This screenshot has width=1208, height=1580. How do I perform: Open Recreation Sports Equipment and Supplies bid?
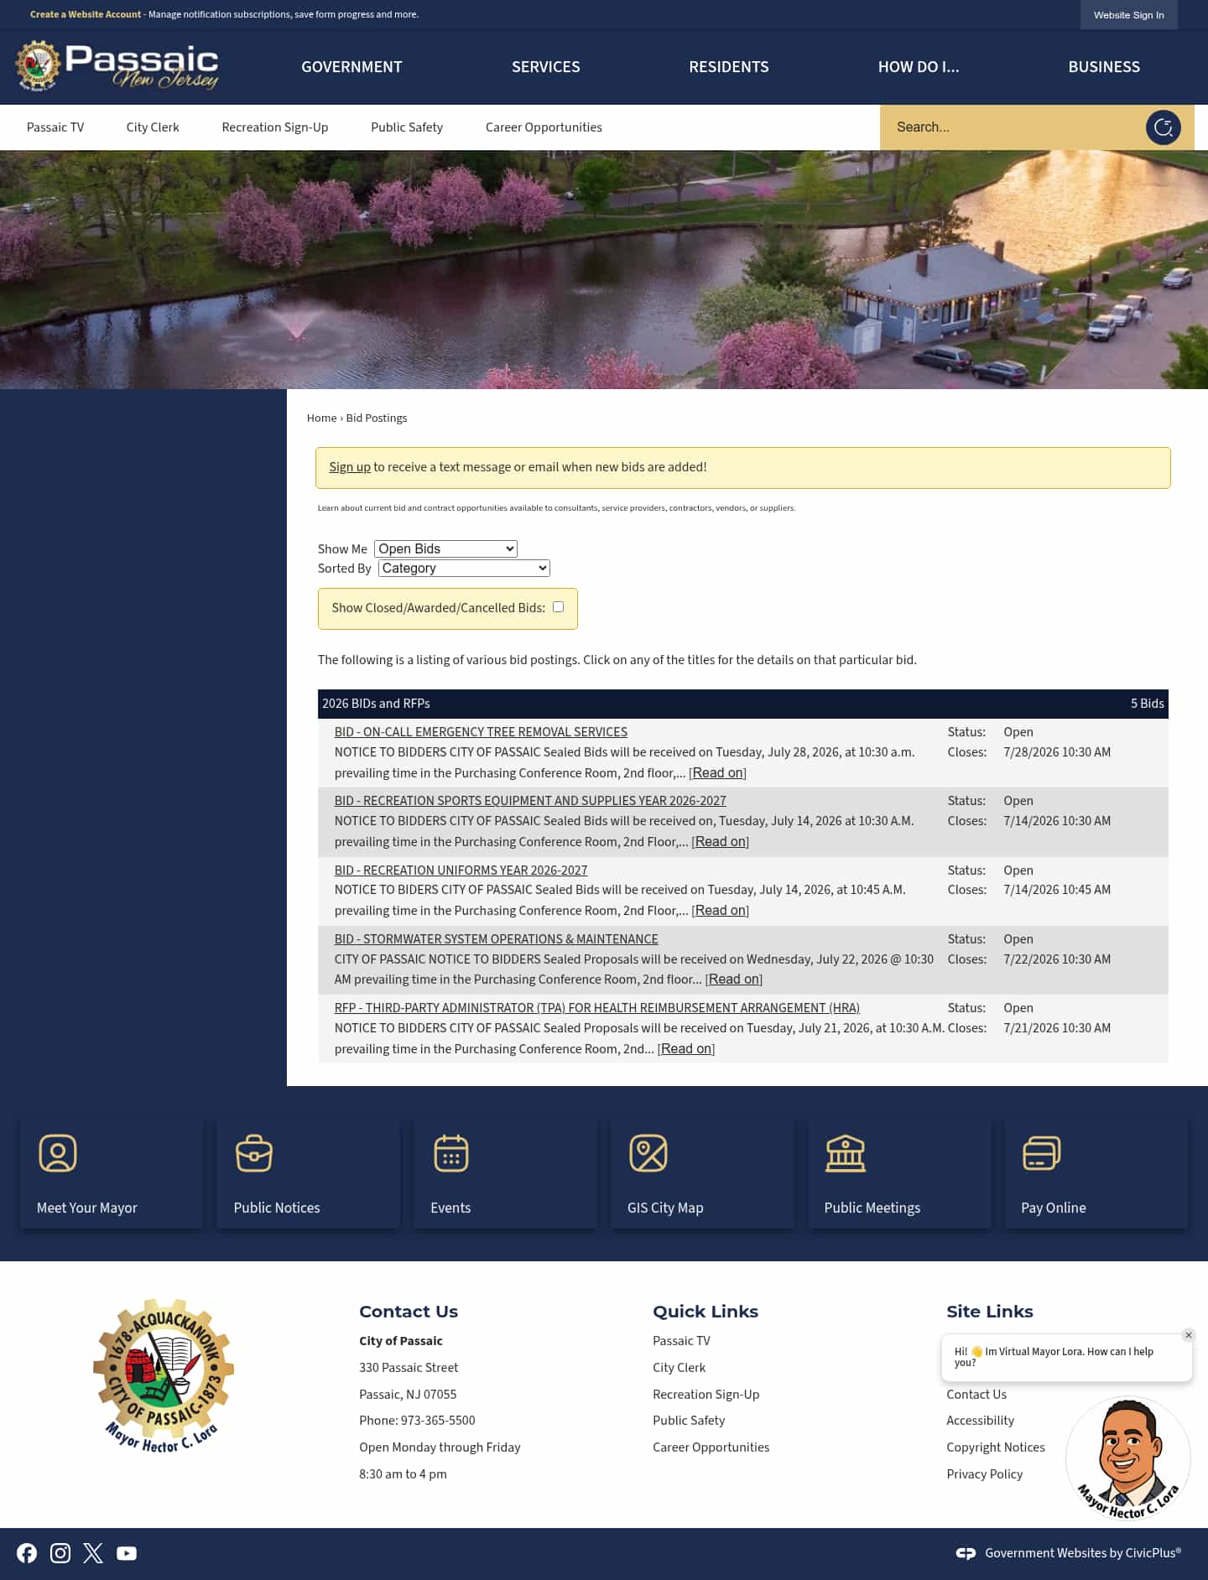[x=530, y=801]
